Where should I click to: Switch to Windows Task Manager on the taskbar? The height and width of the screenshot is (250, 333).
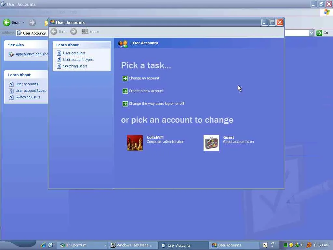133,245
